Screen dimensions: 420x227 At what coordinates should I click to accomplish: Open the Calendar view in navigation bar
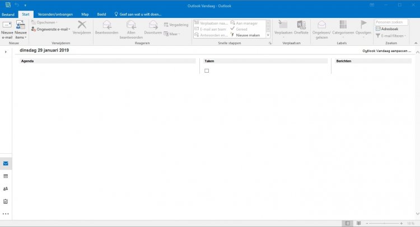[x=6, y=176]
